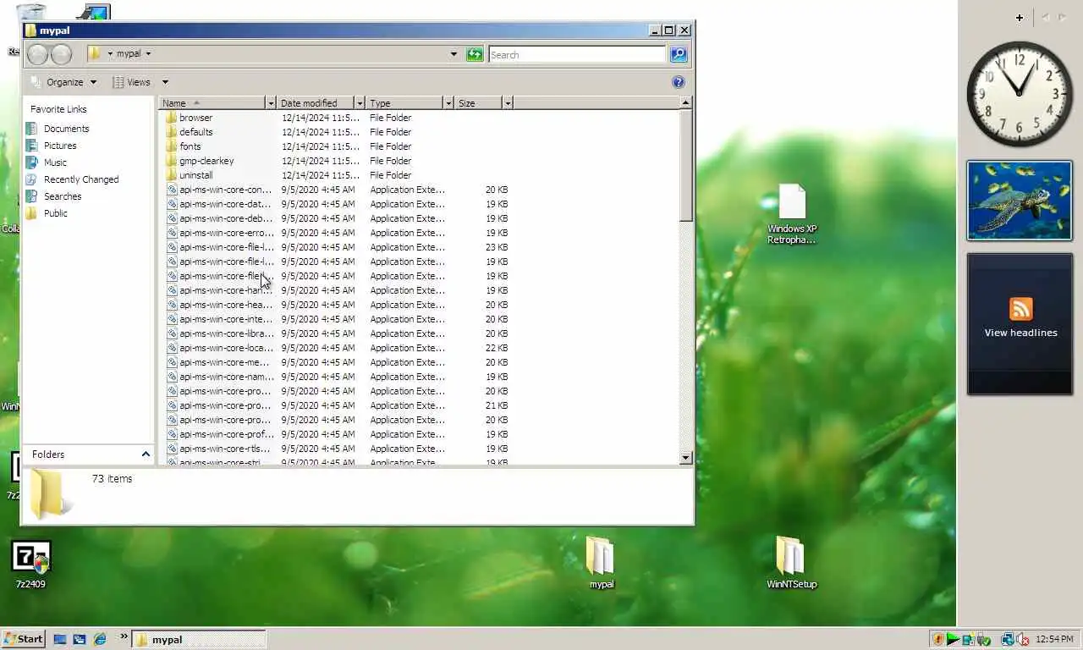
Task: Select the Windows XP Retropha... desktop file
Action: click(792, 214)
